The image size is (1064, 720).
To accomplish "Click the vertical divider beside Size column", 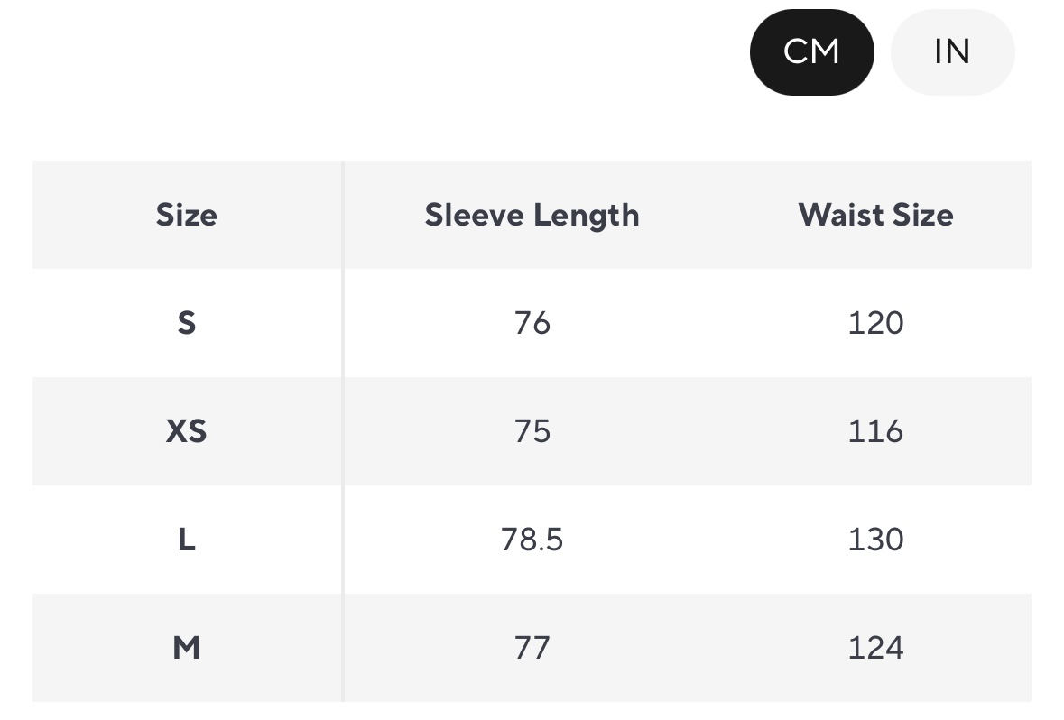I will coord(343,431).
